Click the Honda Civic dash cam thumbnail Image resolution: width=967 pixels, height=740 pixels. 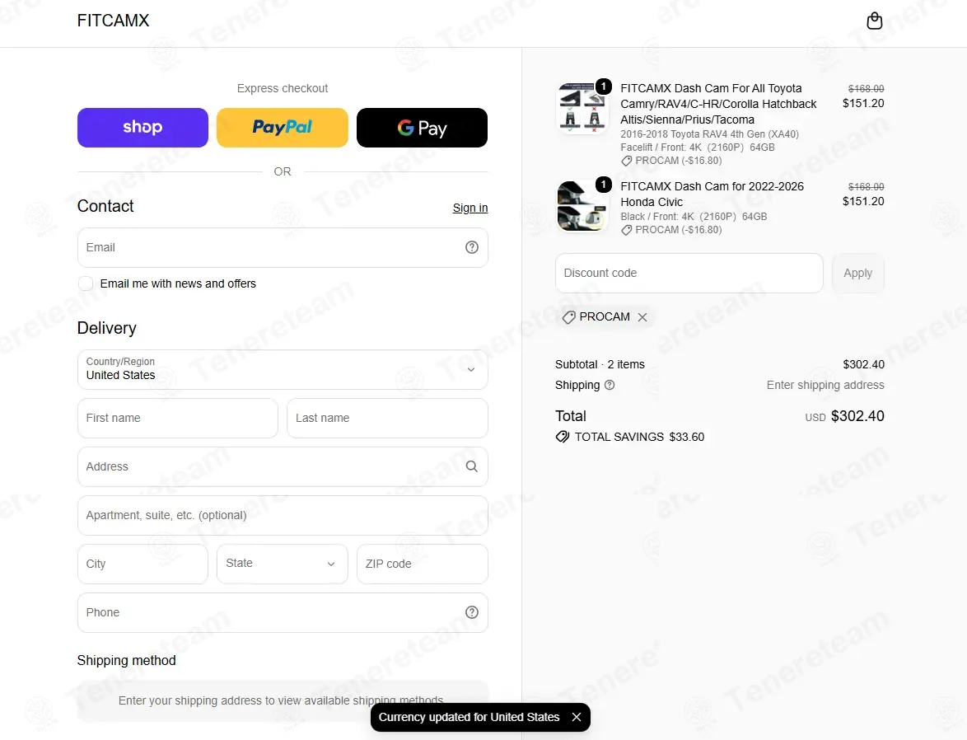pos(583,206)
